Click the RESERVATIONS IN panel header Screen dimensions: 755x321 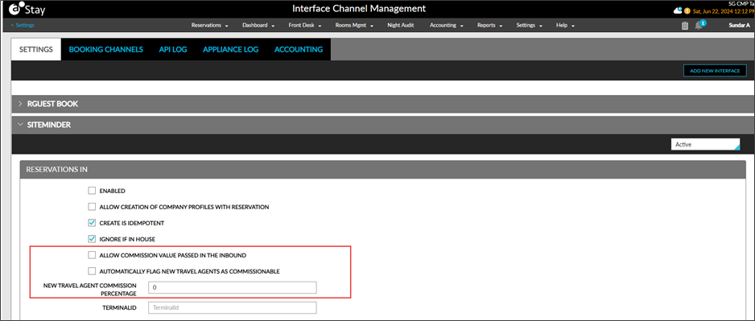tap(383, 170)
